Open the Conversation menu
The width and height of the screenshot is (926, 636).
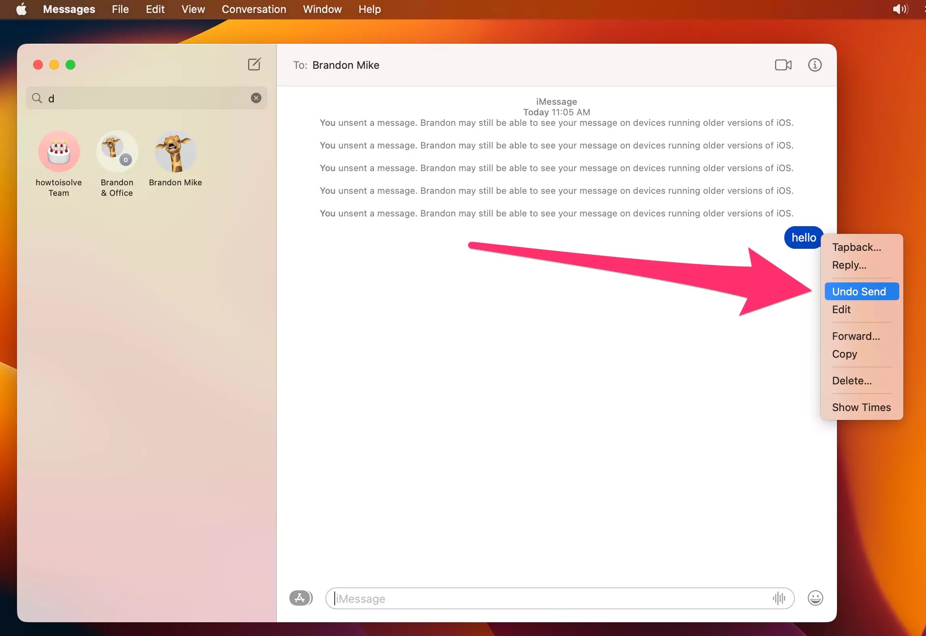pos(254,9)
